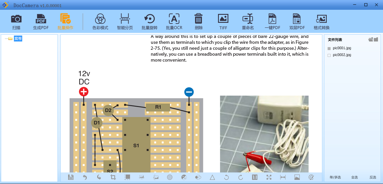
Task: Click the 文件列表 panel heading
Action: (x=335, y=40)
